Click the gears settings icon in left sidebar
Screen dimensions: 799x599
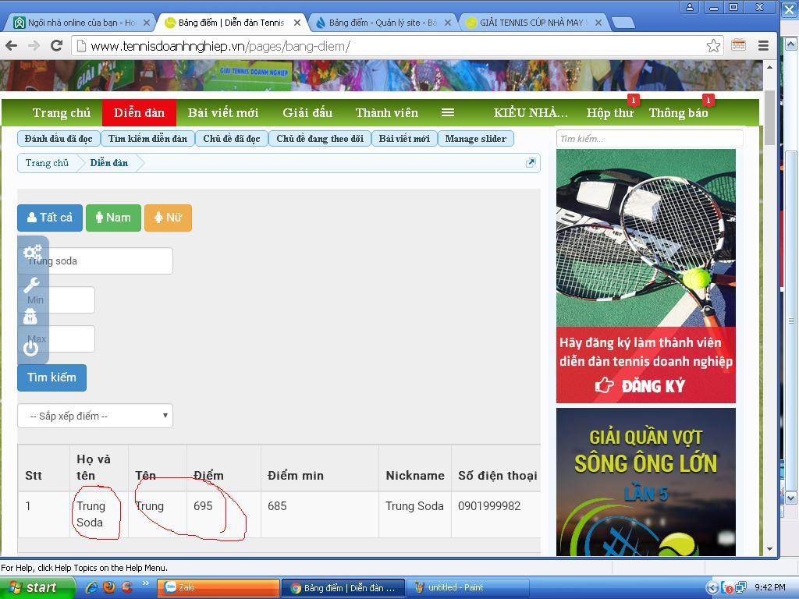tap(32, 252)
